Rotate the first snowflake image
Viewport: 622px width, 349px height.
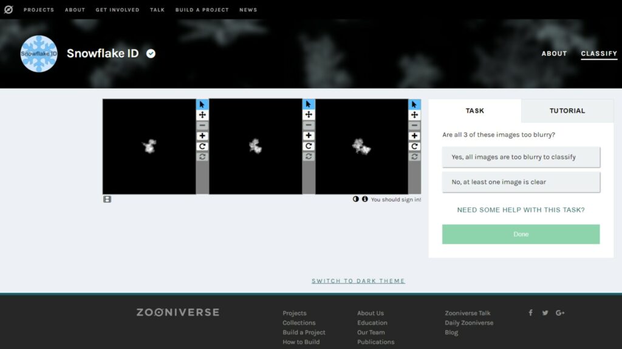202,147
